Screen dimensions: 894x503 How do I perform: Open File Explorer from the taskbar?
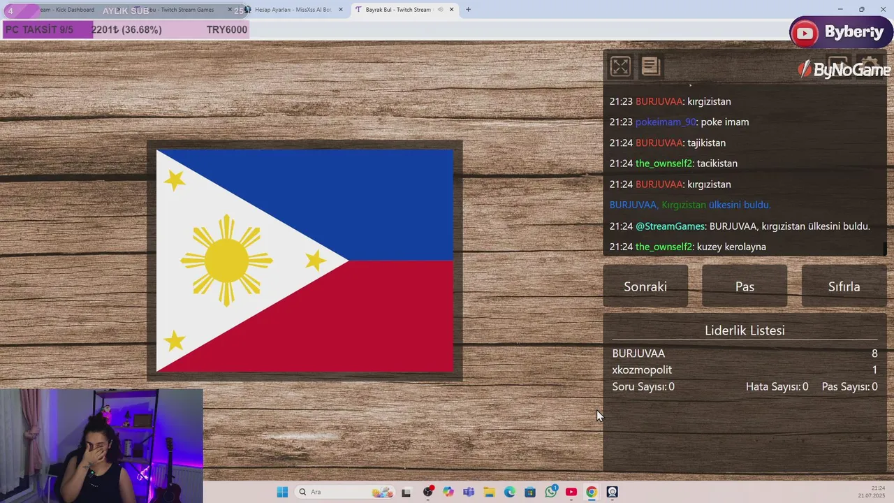click(x=489, y=492)
